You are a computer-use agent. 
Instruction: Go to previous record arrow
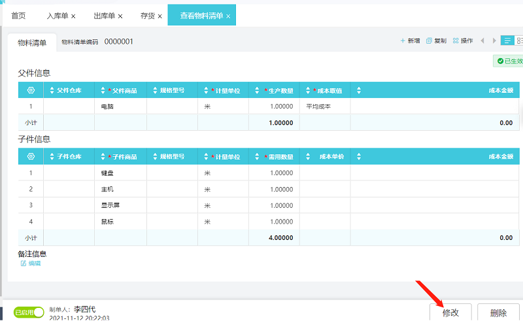(482, 41)
